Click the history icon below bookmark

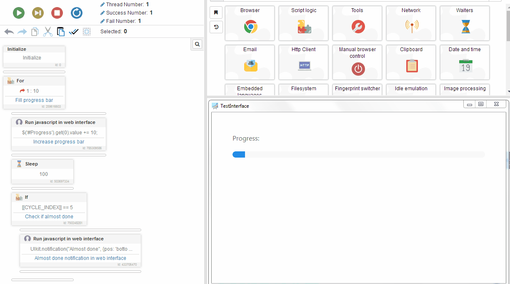pos(216,27)
